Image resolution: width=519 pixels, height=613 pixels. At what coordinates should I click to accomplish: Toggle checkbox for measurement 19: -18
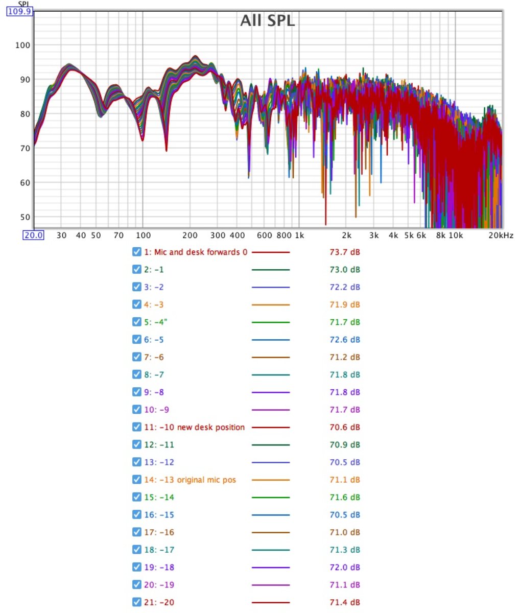(x=136, y=567)
